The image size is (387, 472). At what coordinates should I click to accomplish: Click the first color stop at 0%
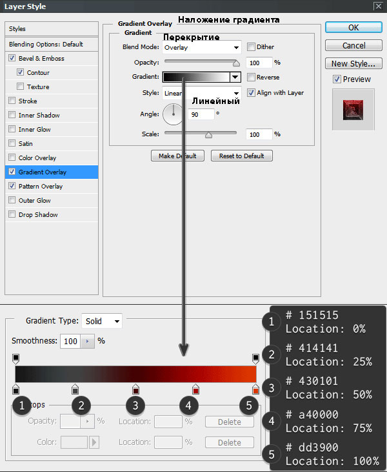[x=15, y=389]
